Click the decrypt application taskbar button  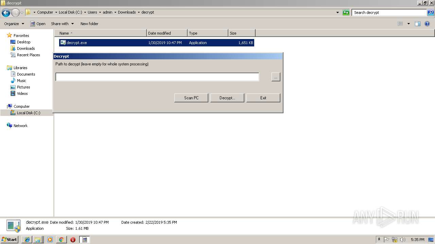85,240
